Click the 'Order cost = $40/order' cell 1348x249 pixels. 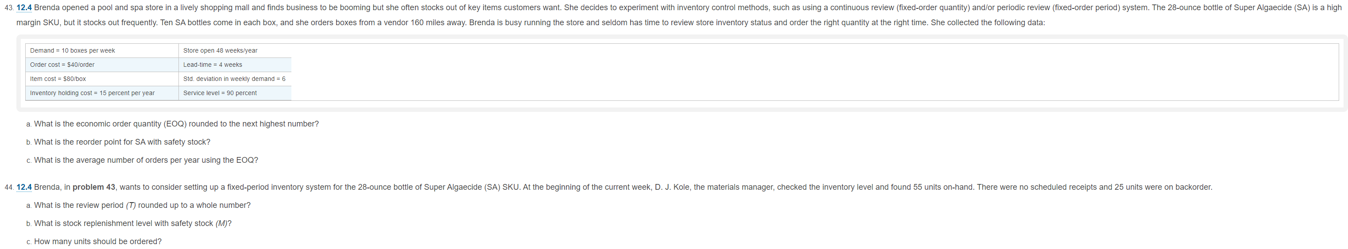(102, 65)
